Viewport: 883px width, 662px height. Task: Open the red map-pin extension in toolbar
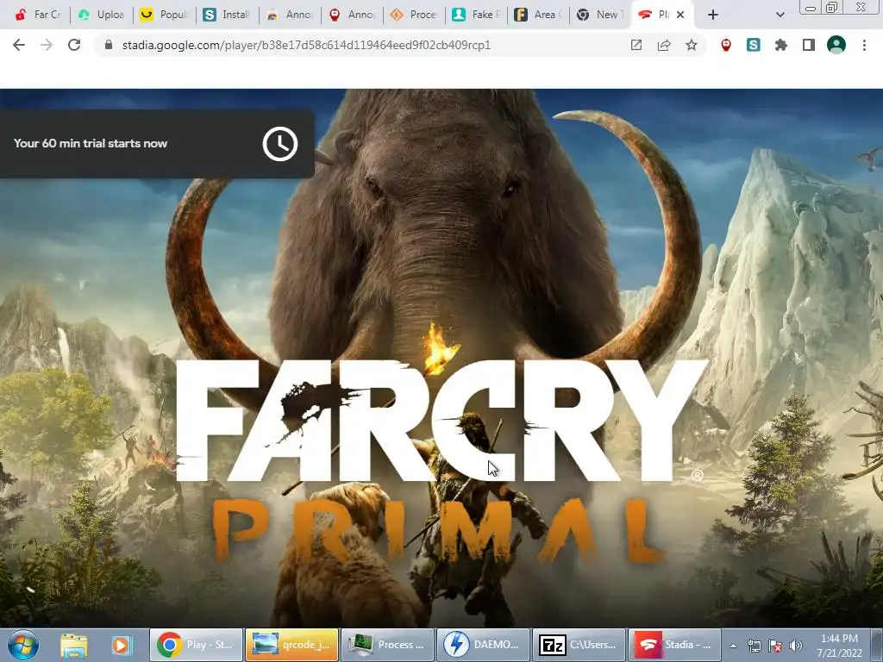[x=726, y=45]
